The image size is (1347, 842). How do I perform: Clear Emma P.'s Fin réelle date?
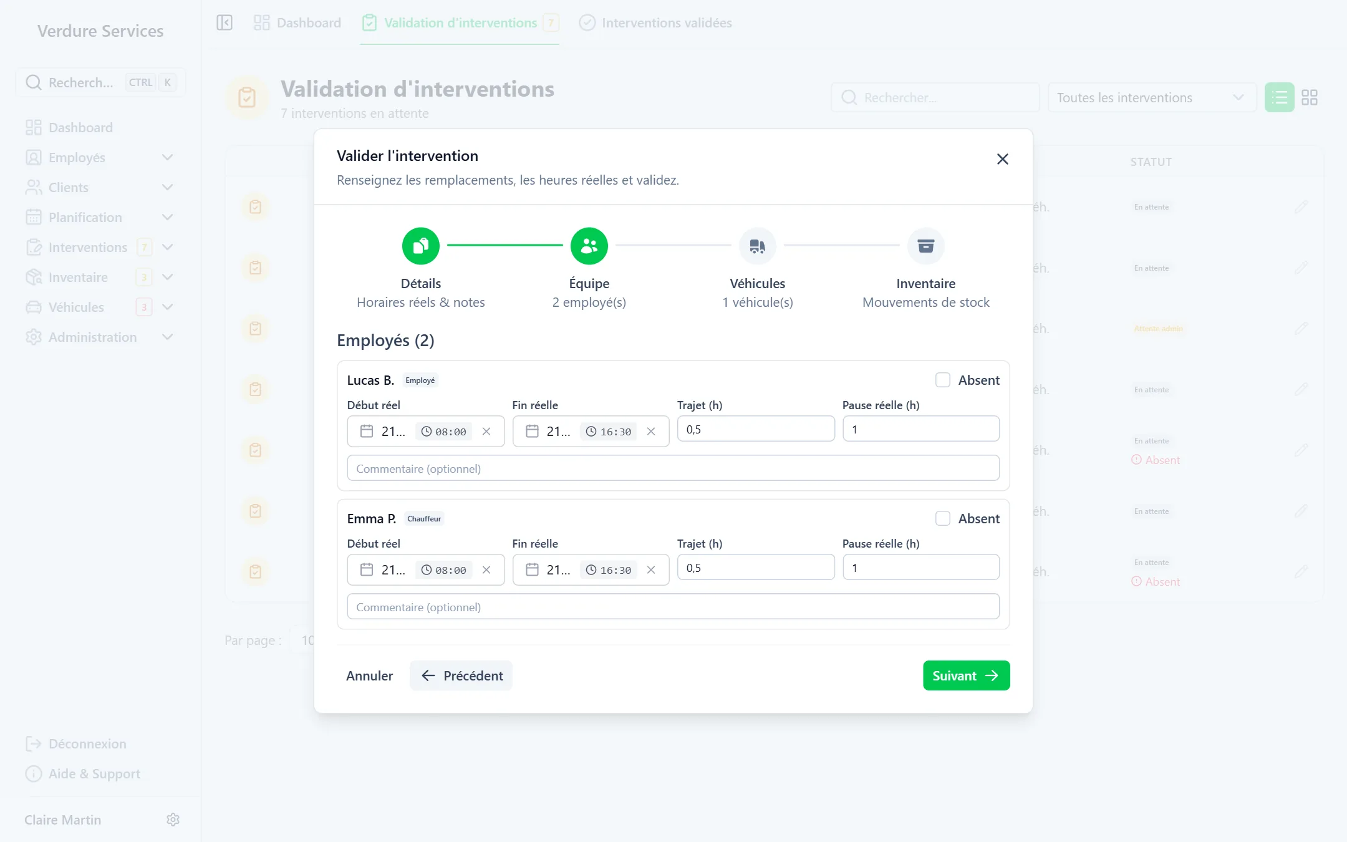(x=651, y=569)
